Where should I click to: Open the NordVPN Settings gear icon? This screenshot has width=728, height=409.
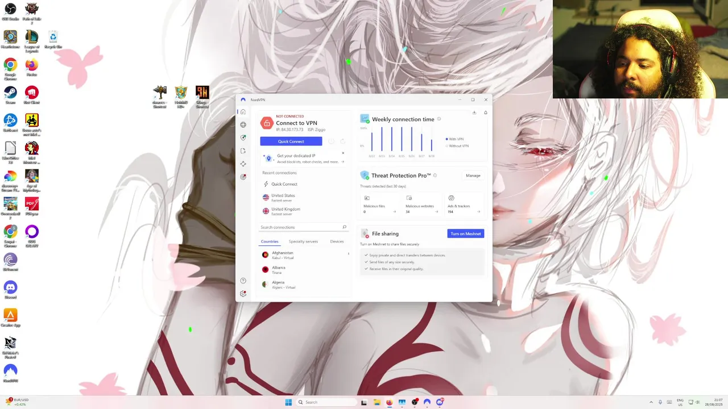[x=243, y=294]
